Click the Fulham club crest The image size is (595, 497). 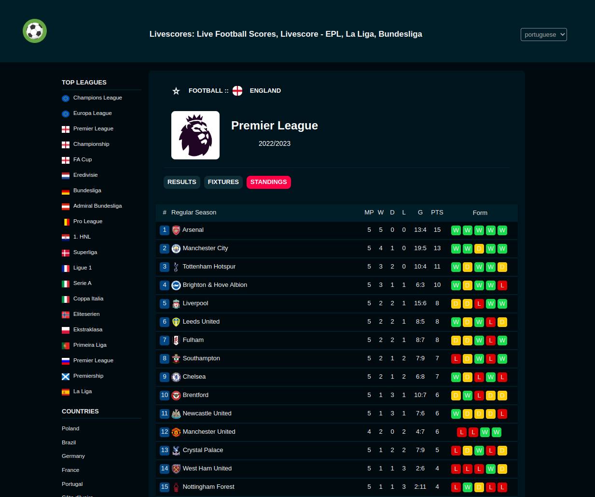coord(176,340)
